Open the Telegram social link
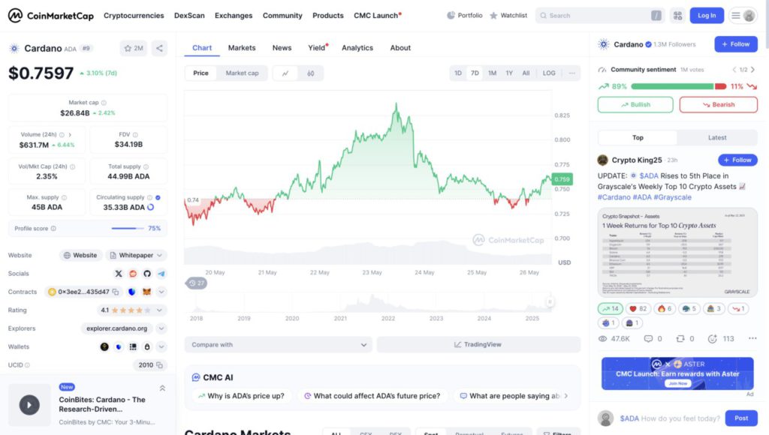 [x=161, y=274]
